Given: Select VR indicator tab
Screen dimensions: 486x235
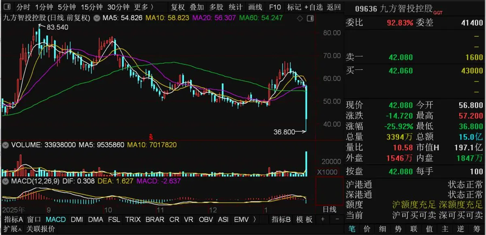Looking at the screenshot, I should [189, 219].
